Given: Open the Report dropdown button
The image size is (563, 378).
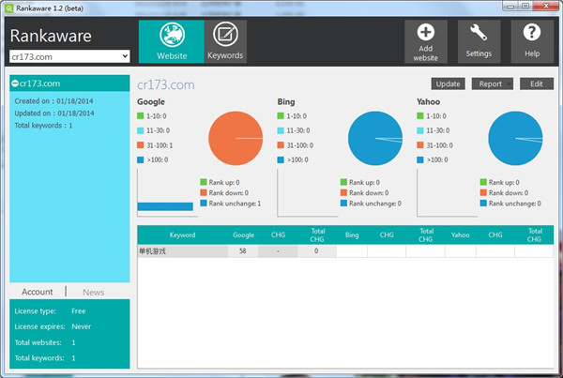Looking at the screenshot, I should pos(493,84).
